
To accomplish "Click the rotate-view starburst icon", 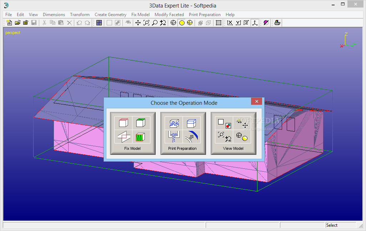I will [x=128, y=23].
